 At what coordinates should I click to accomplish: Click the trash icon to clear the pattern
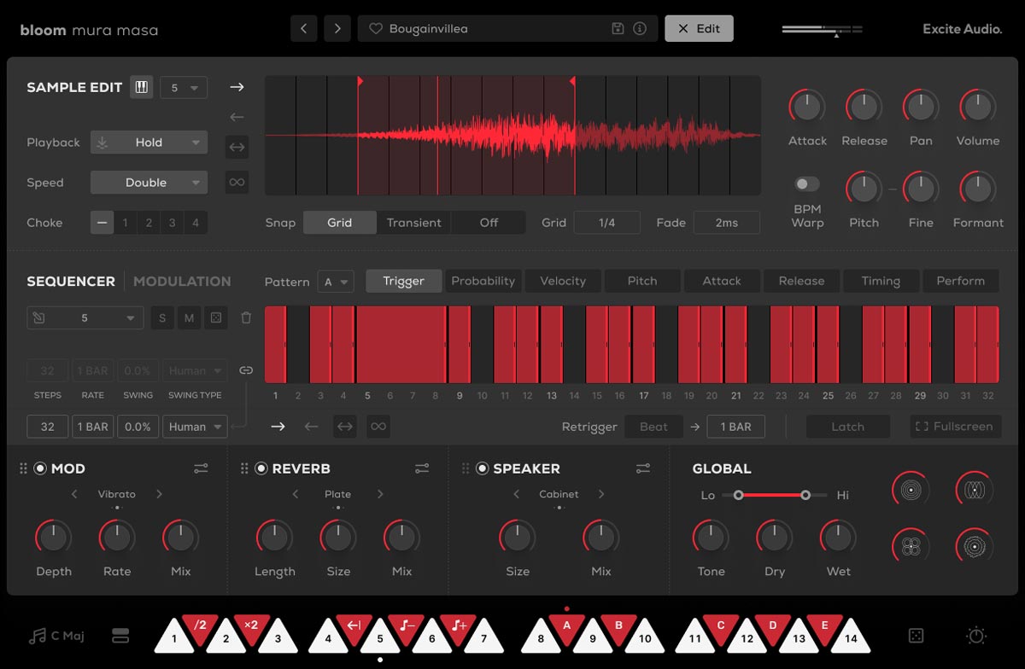246,317
